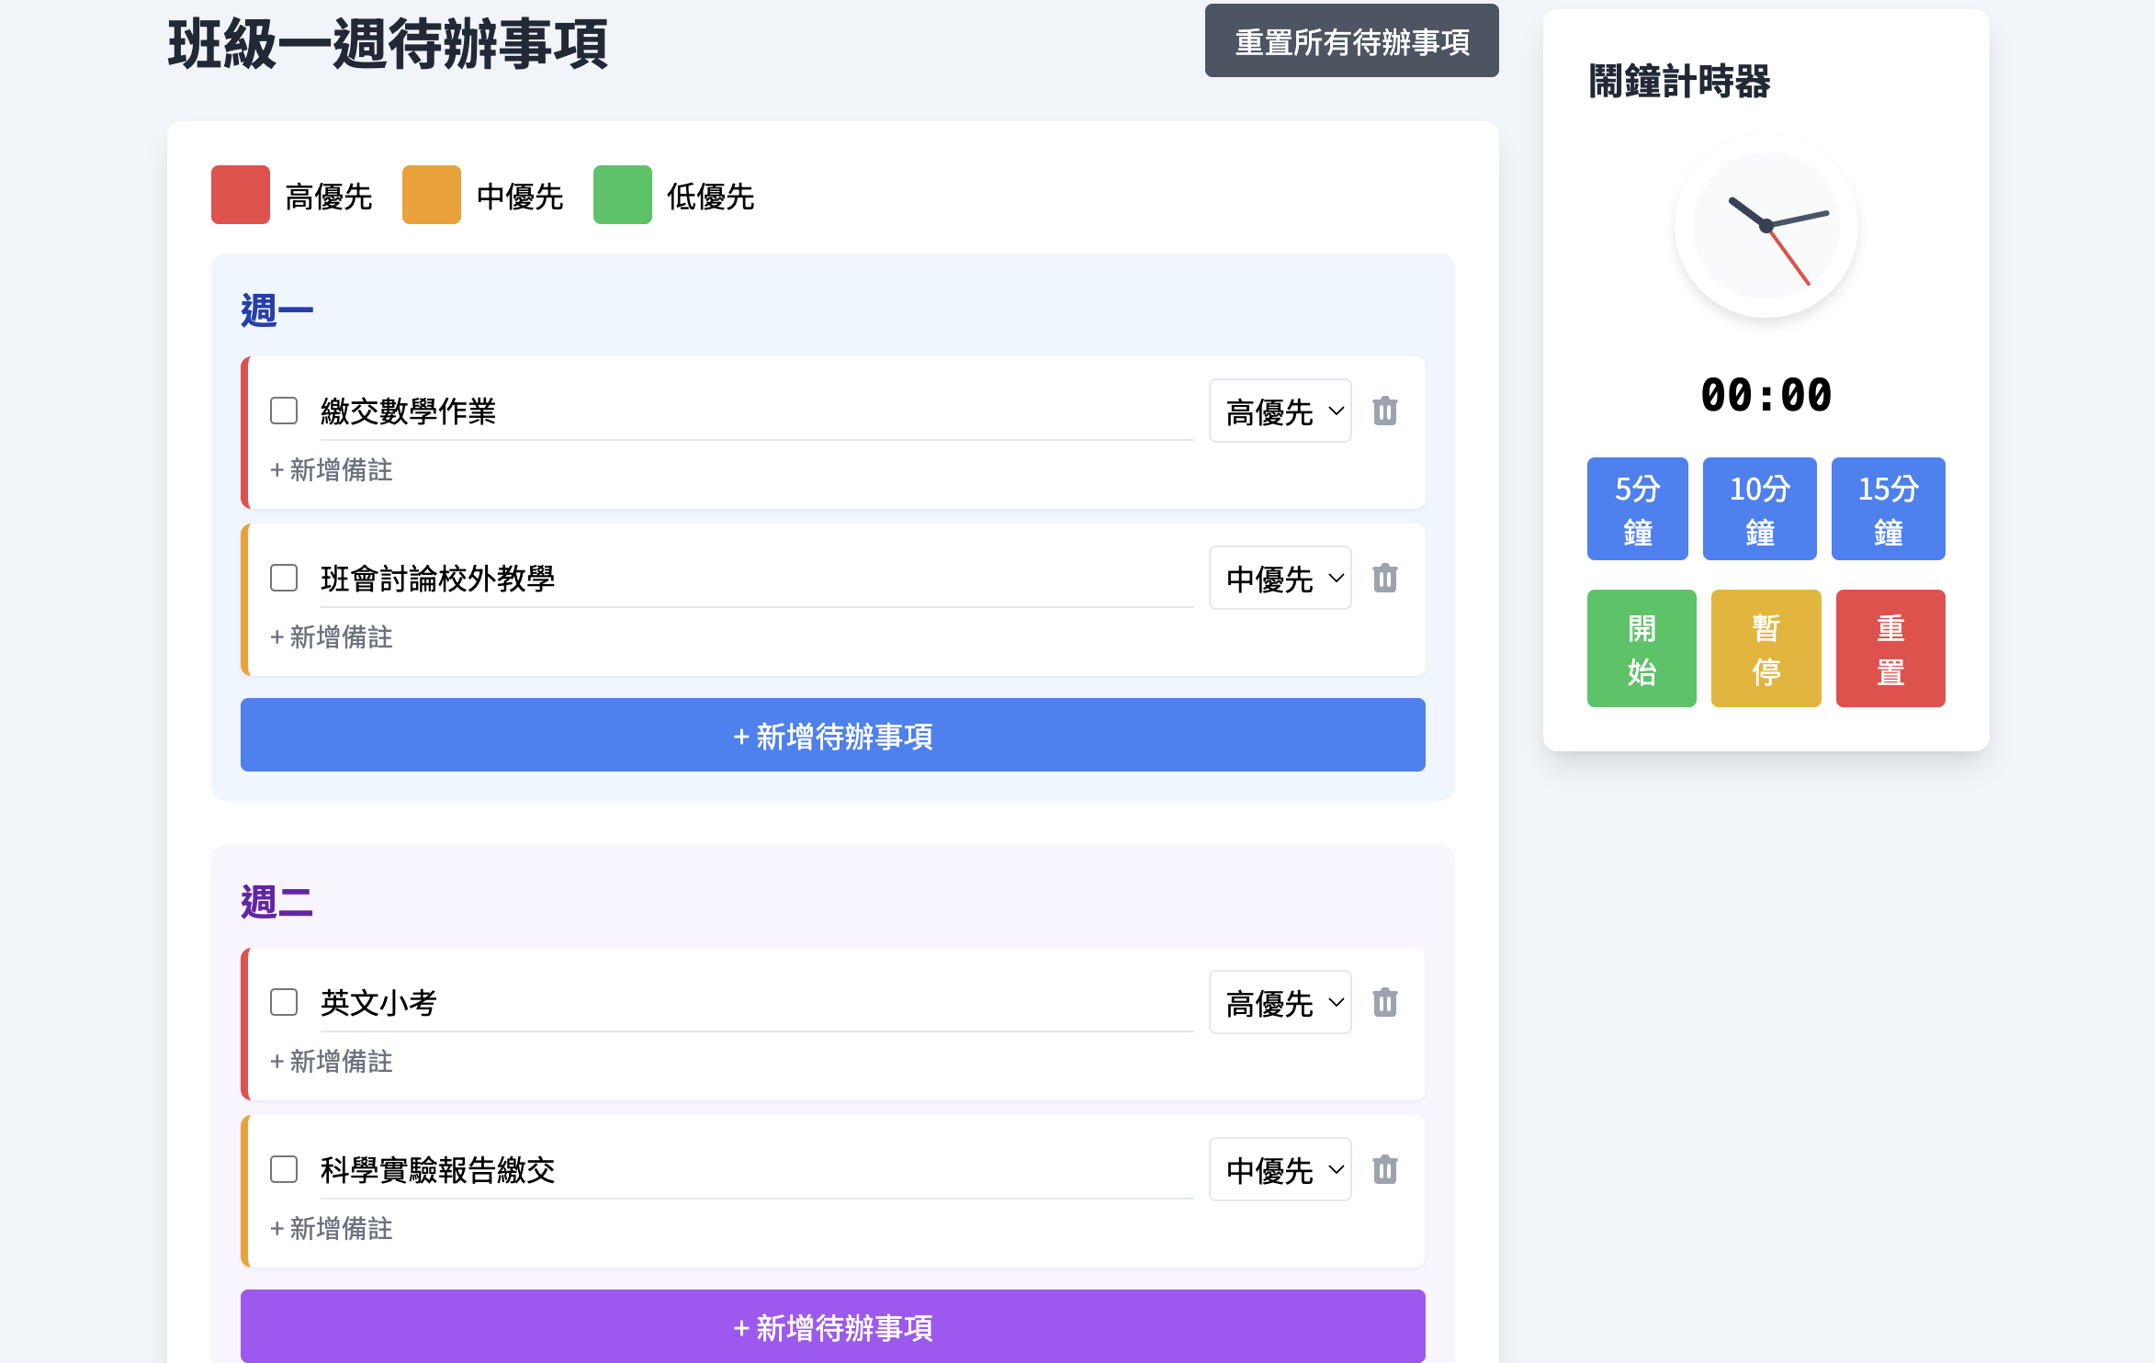Screen dimensions: 2155x1363
Task: Click +新增備註 under 繳交數學作業
Action: (x=332, y=470)
